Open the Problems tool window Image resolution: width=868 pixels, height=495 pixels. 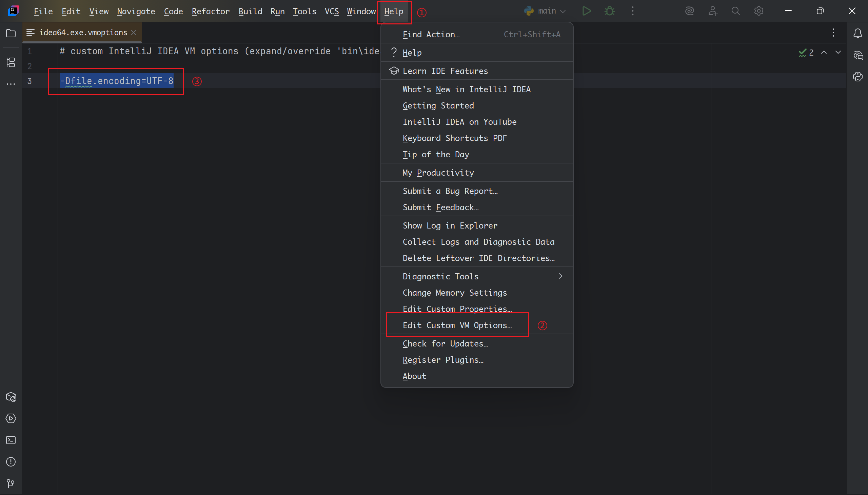pyautogui.click(x=11, y=462)
